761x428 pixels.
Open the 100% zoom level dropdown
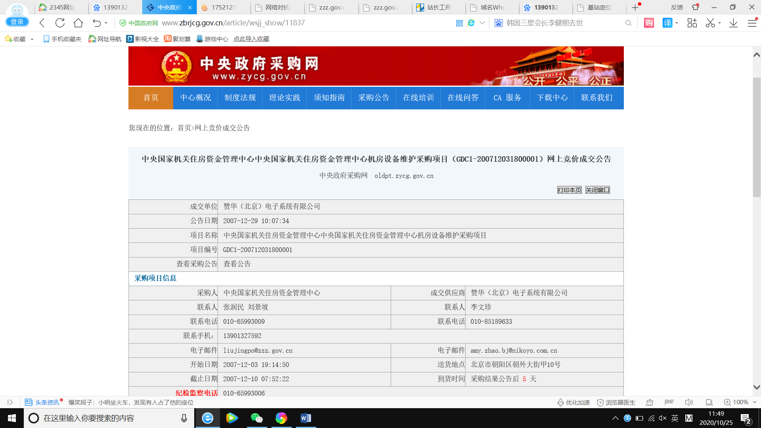754,402
